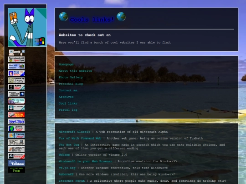246x184 pixels.
Task: Click the NeoCities badge
Action: [16, 122]
